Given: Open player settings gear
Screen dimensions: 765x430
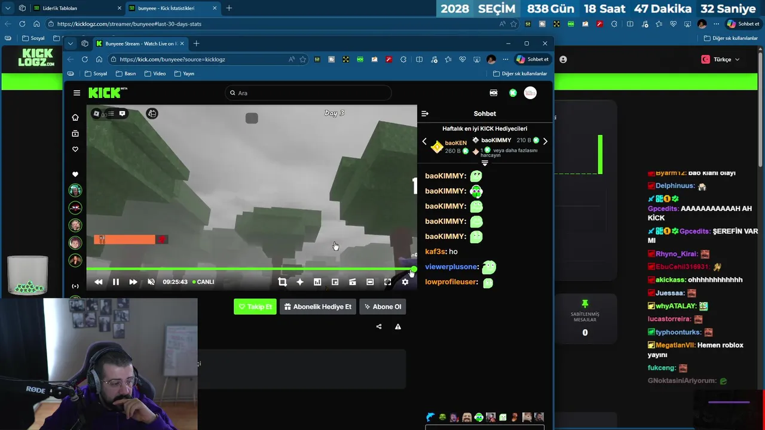Looking at the screenshot, I should pos(405,282).
